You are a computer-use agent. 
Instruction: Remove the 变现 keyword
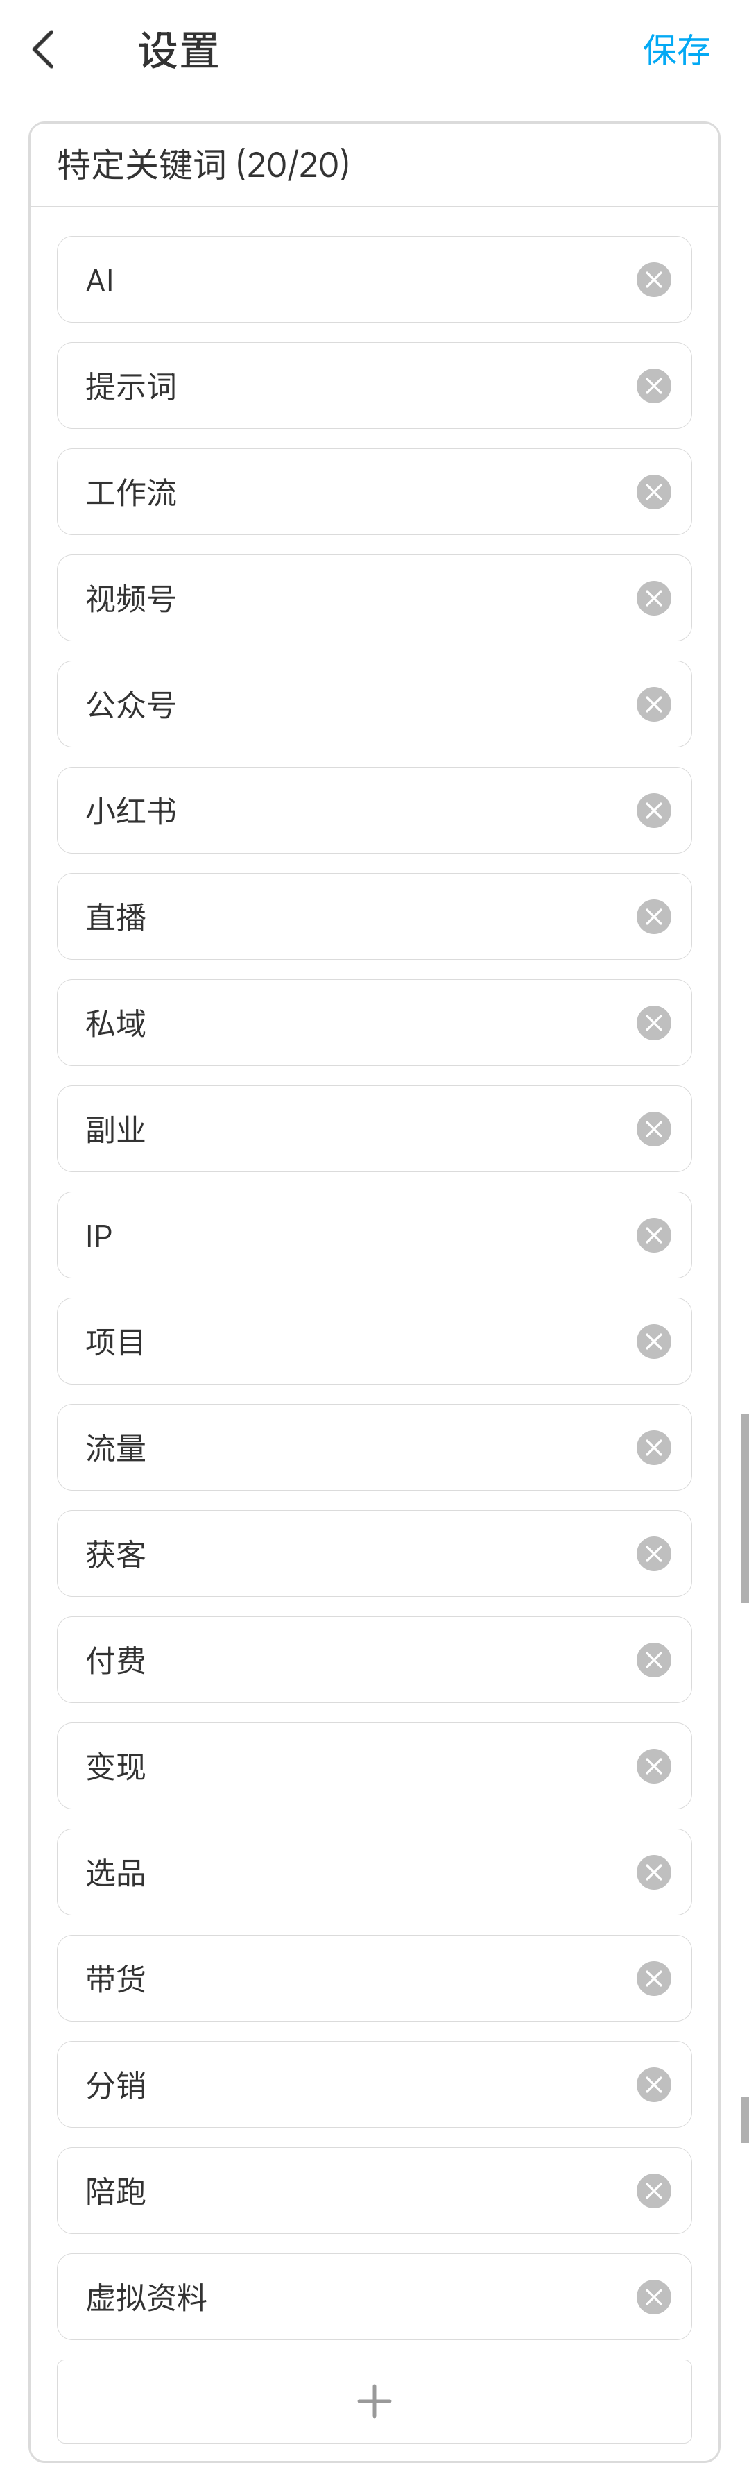coord(654,1766)
